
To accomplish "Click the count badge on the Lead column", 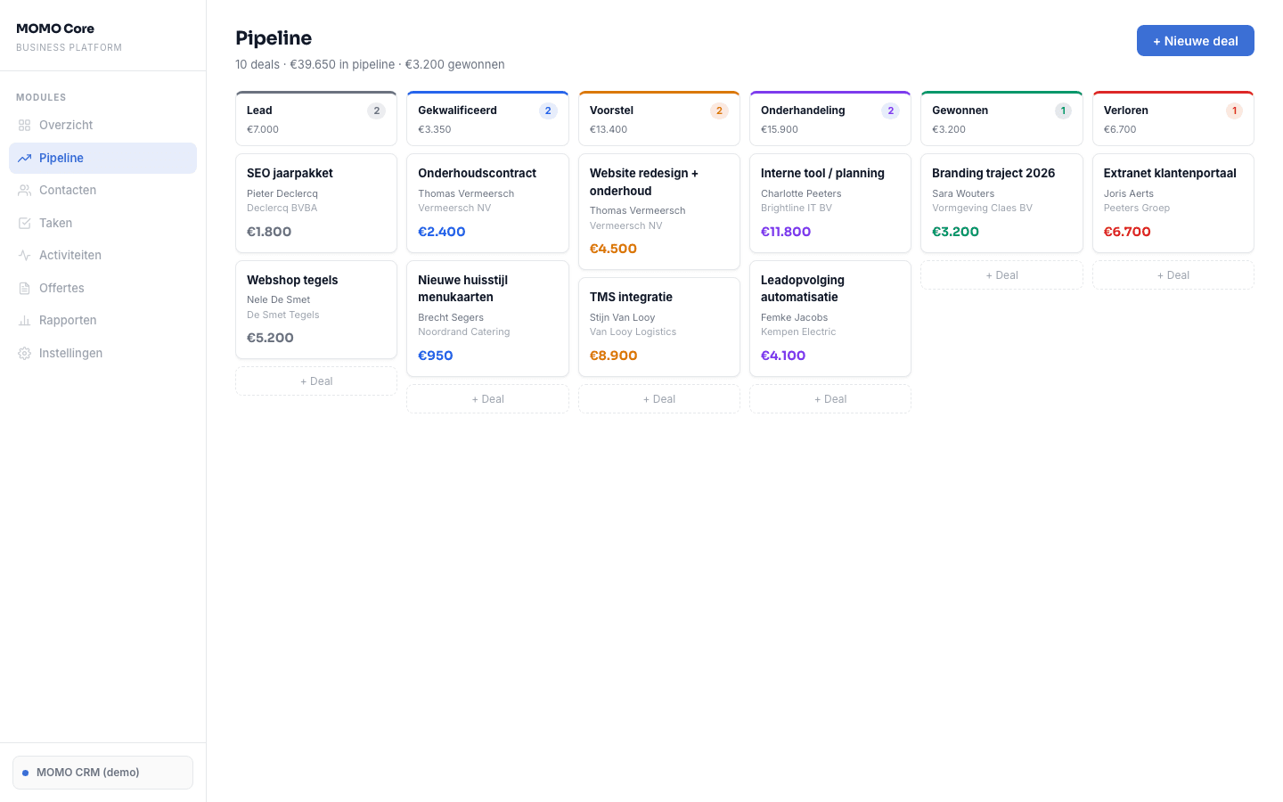I will point(377,110).
